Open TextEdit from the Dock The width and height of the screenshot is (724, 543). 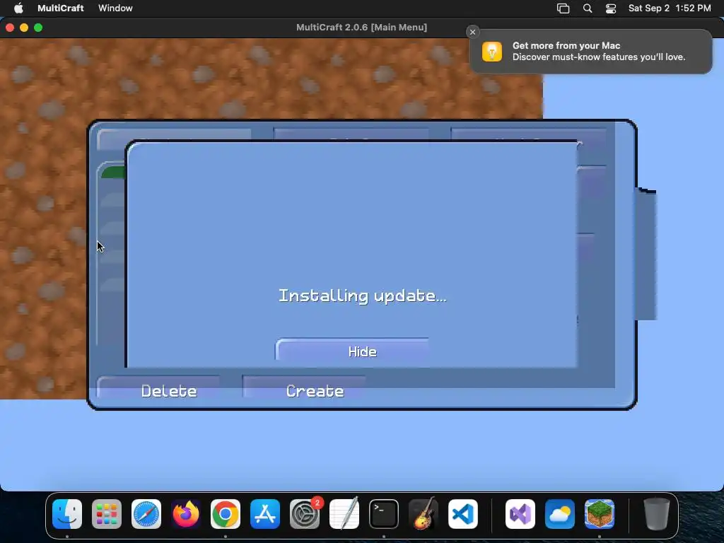tap(344, 513)
